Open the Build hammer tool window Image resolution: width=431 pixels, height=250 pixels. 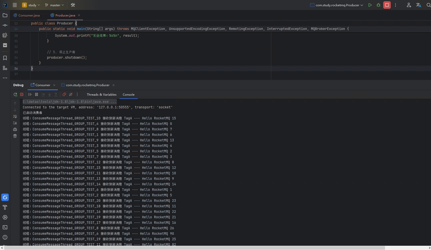pyautogui.click(x=5, y=207)
